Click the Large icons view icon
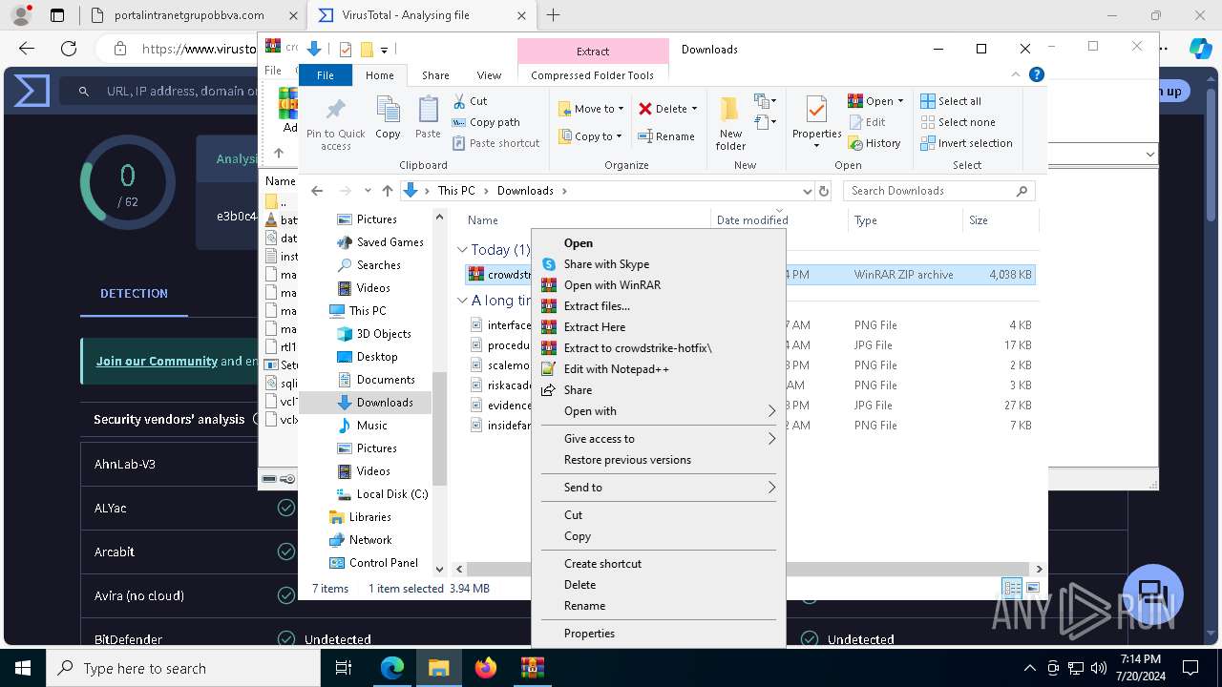Screen dimensions: 1222x687 [1032, 588]
